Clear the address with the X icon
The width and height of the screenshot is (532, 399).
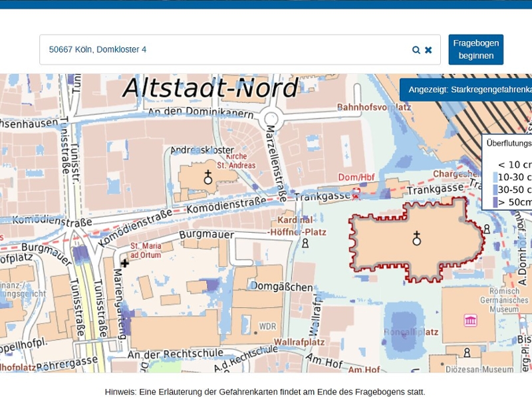tap(428, 50)
